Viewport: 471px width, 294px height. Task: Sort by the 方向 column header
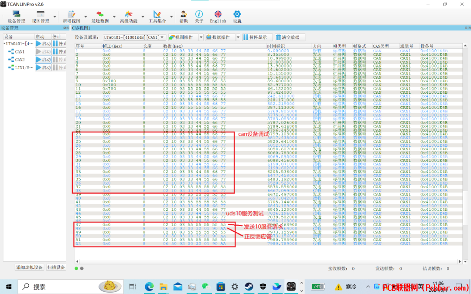322,46
